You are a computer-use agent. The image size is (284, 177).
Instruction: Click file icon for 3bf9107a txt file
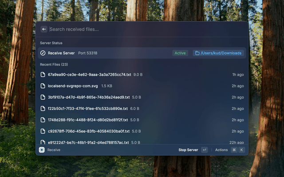(x=43, y=97)
